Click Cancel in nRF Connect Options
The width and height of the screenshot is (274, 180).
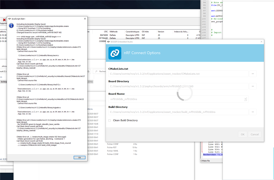(x=255, y=134)
